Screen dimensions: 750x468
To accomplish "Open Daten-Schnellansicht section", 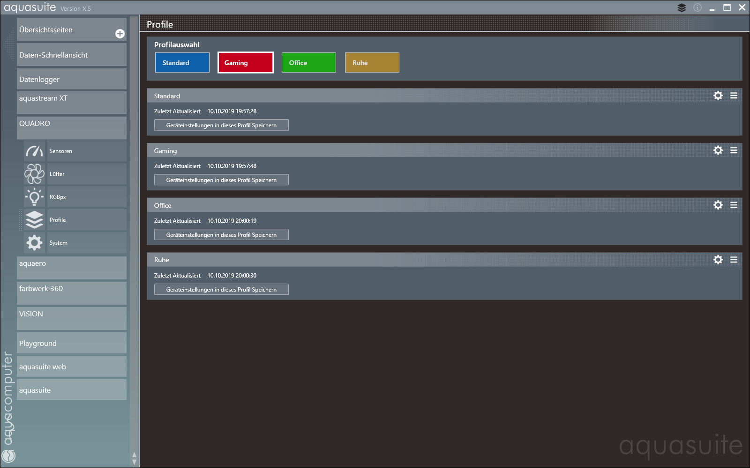I will pos(72,55).
